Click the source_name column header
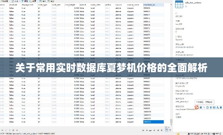The image size is (223, 135). tap(133, 6)
